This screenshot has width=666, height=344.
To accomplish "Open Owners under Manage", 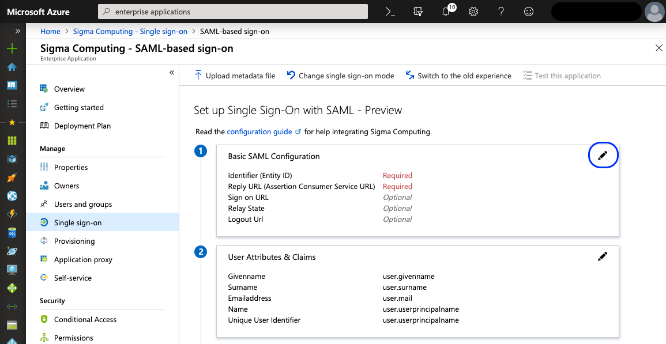I will tap(103, 186).
